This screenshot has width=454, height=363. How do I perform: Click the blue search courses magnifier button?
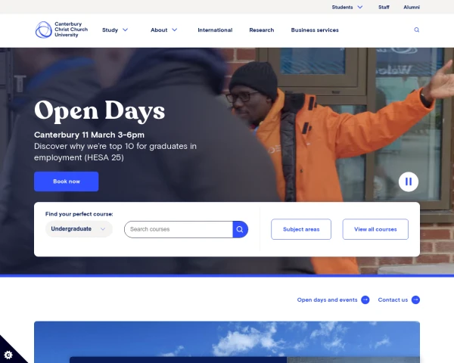click(x=240, y=229)
